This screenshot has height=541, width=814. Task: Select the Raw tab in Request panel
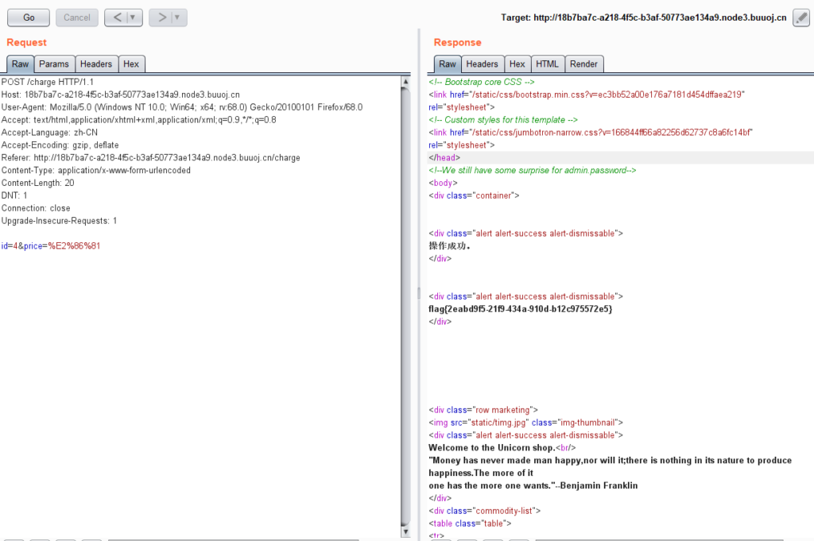[x=20, y=64]
